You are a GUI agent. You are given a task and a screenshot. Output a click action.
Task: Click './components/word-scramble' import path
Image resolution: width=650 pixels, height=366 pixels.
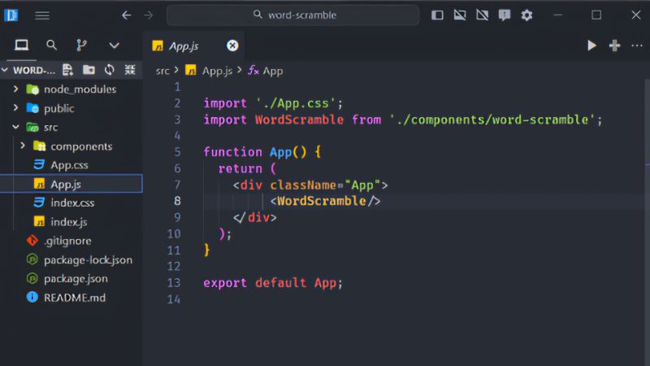tap(492, 120)
